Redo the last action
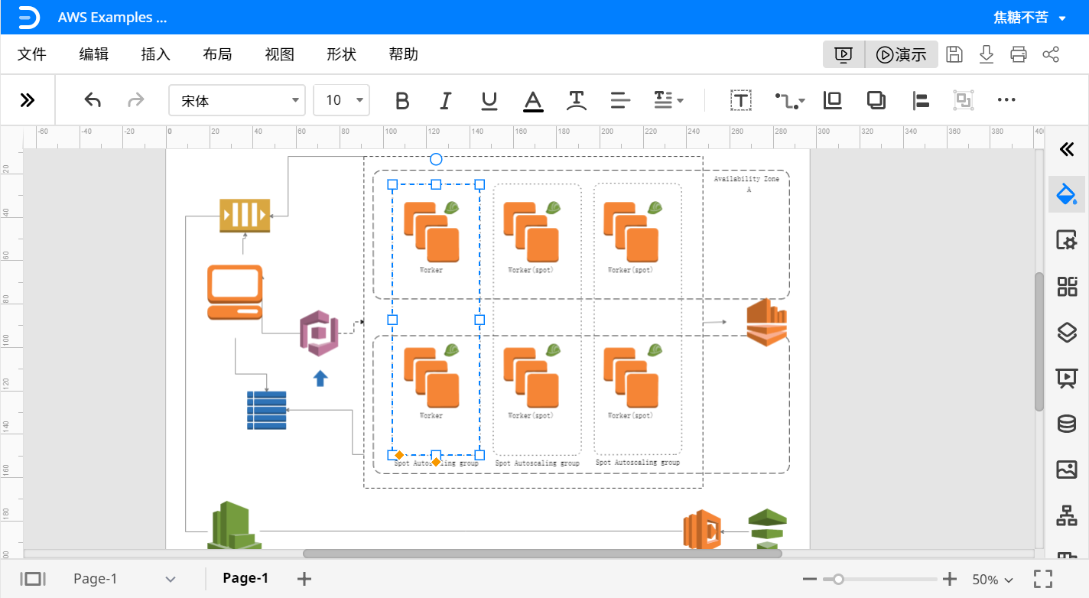This screenshot has height=598, width=1089. [135, 99]
